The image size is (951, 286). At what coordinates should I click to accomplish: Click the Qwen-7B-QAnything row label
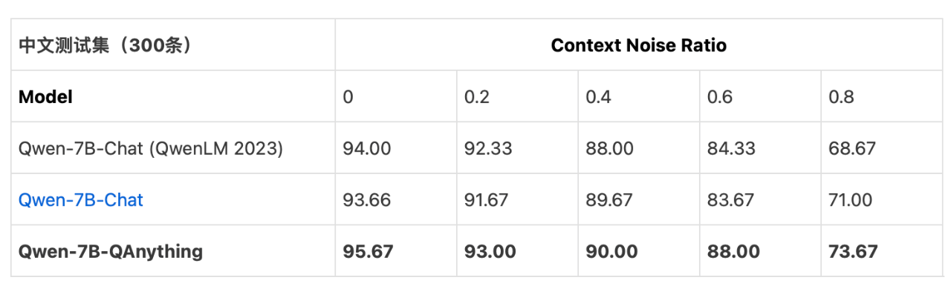[x=111, y=252]
